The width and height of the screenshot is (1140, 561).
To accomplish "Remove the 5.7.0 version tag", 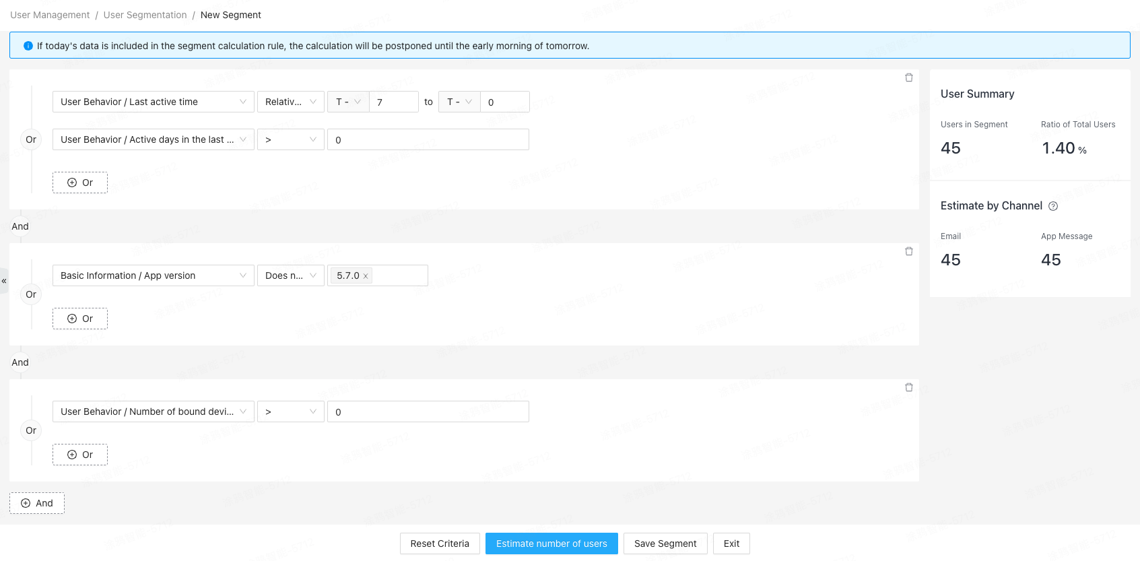I will click(366, 276).
